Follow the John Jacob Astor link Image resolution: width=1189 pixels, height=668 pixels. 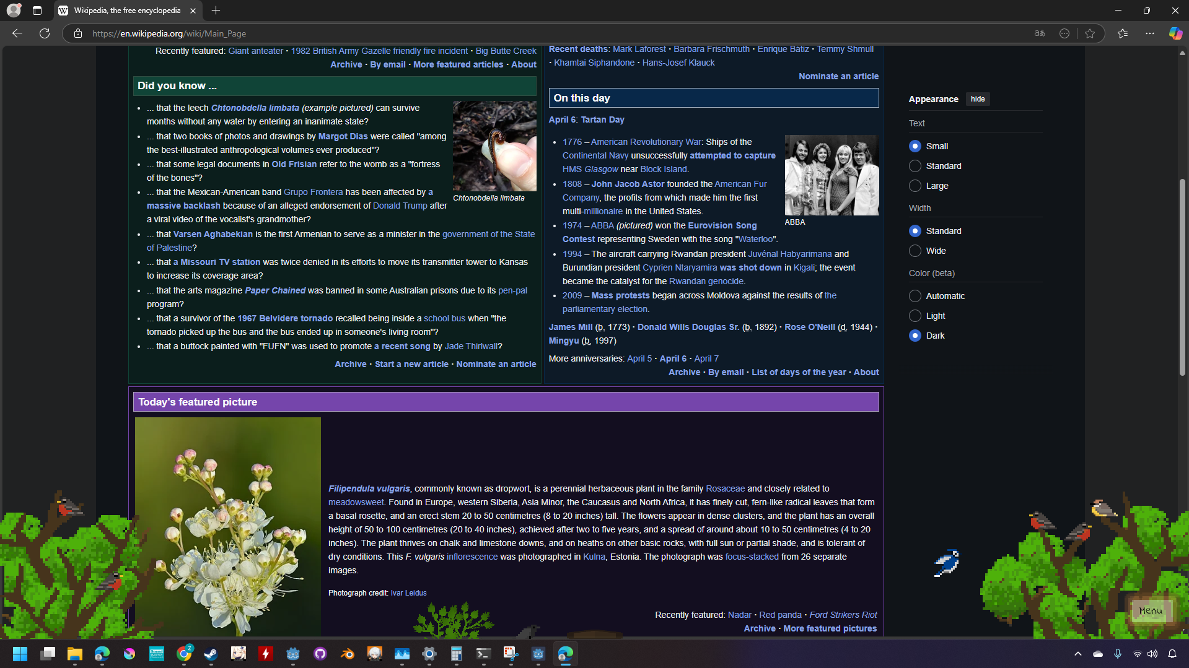pos(628,184)
